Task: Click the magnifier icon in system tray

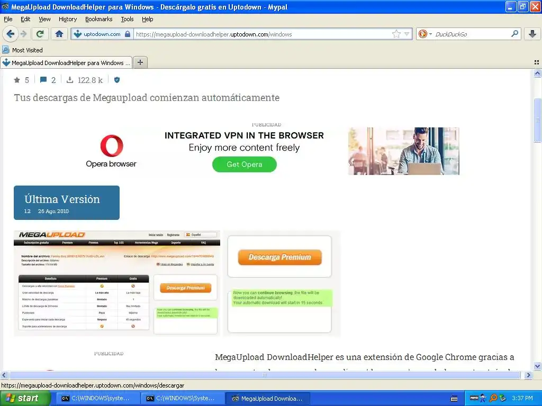Action: coord(493,399)
